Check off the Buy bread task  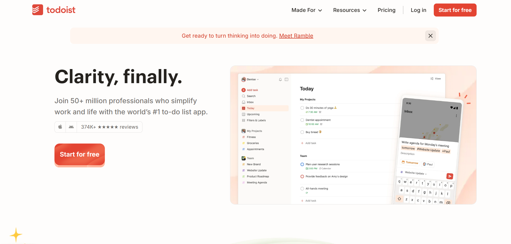click(x=302, y=132)
